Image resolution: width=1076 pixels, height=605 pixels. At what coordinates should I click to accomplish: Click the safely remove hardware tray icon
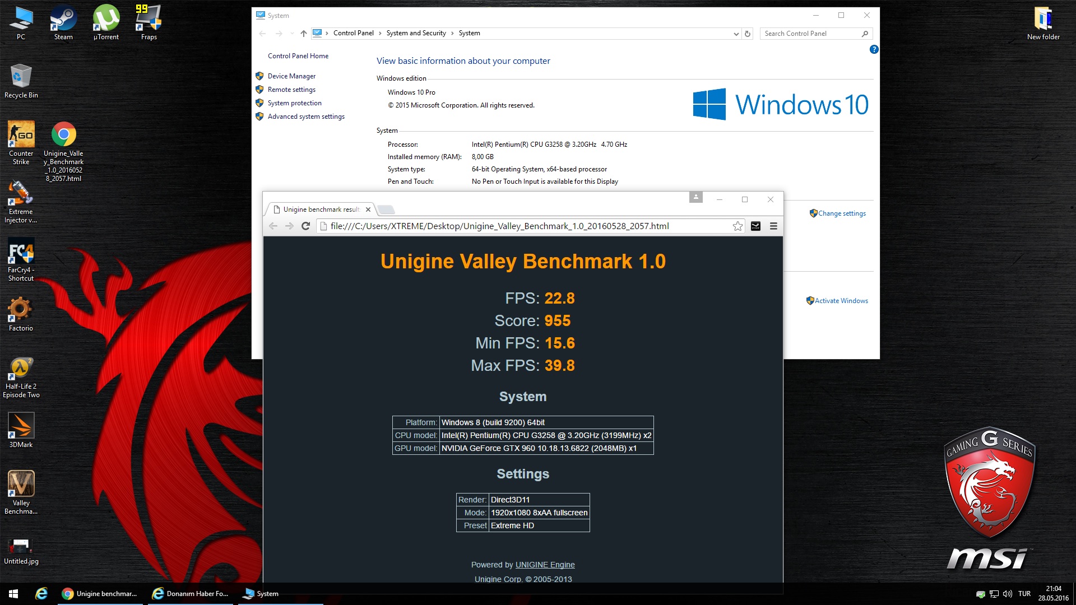pyautogui.click(x=980, y=594)
